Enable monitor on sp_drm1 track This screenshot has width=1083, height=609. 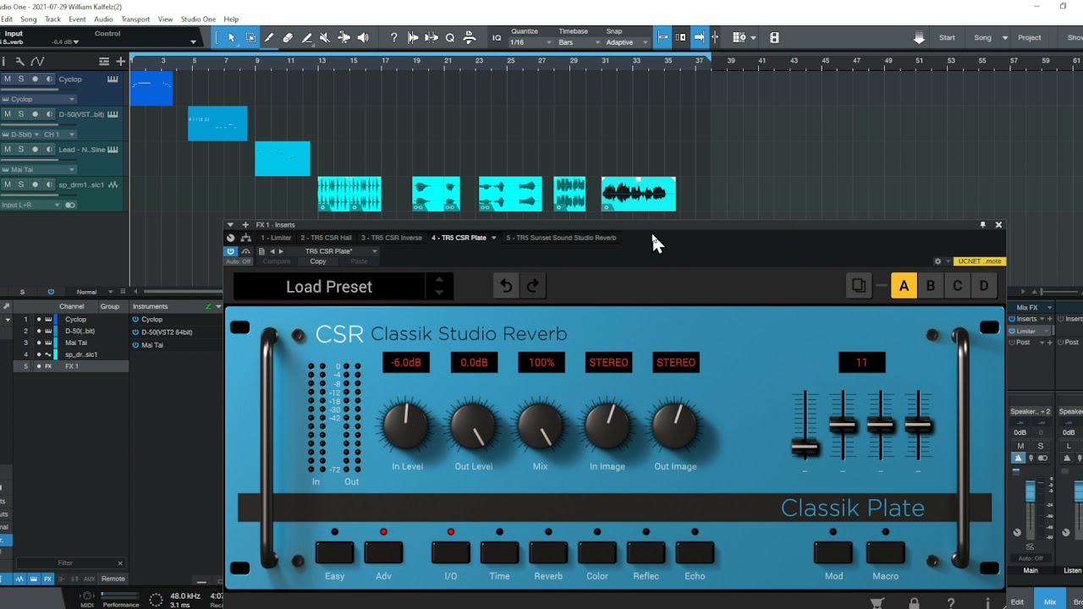(x=49, y=184)
